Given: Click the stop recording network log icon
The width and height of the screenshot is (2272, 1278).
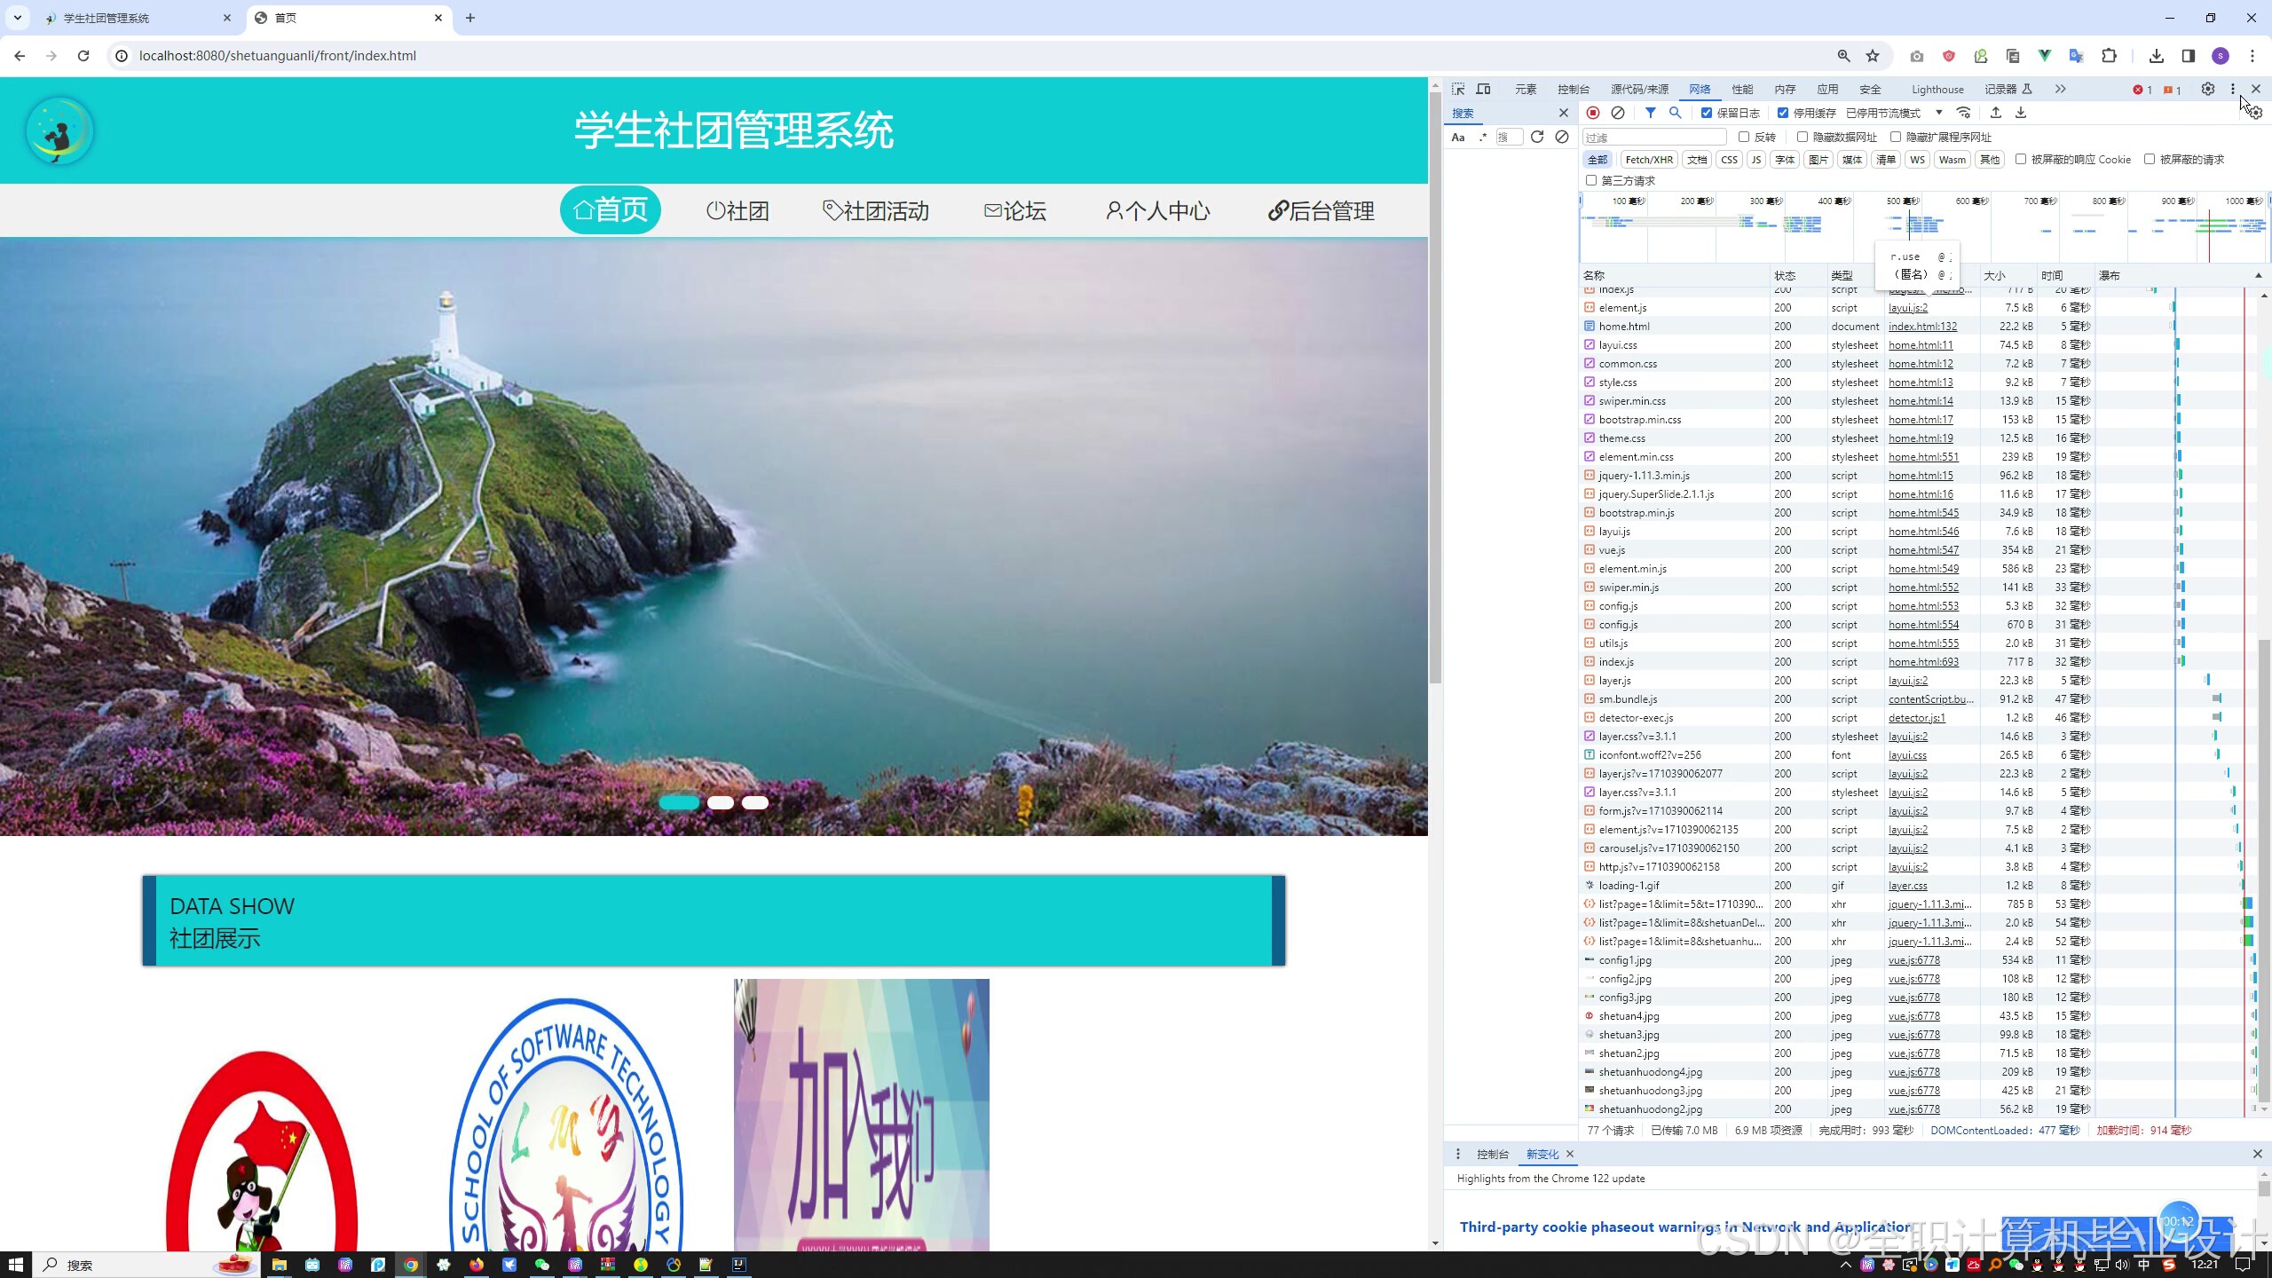Looking at the screenshot, I should pyautogui.click(x=1593, y=113).
